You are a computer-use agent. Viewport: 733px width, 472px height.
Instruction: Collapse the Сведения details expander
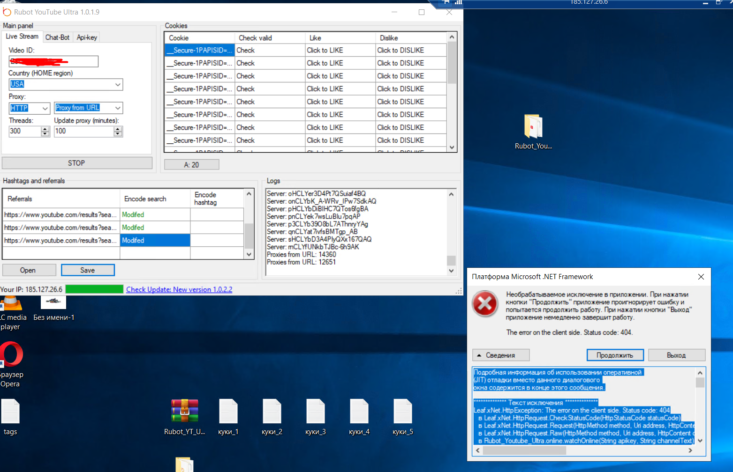point(500,355)
